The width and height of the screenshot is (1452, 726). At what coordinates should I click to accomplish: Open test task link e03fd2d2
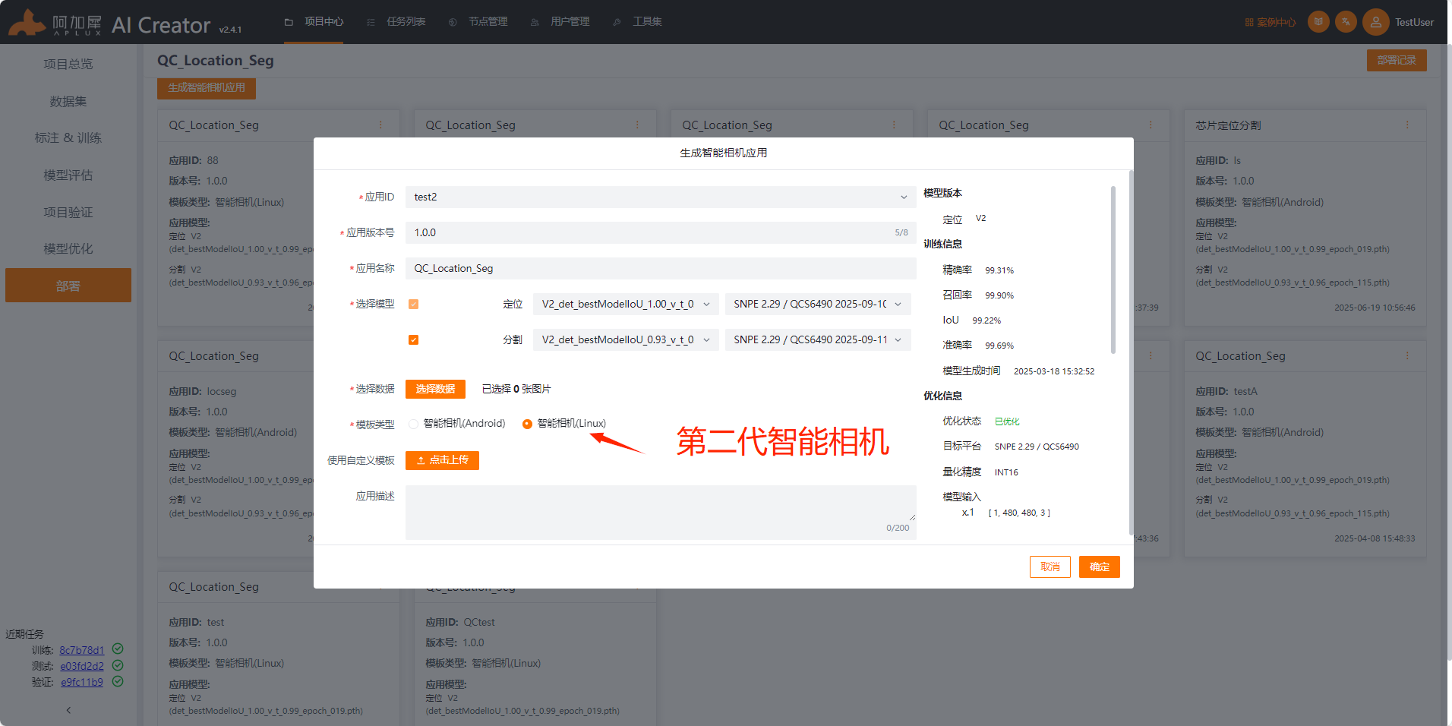(x=82, y=666)
